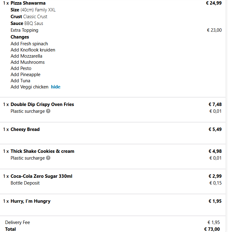Screen dimensions: 228x232
Task: Click the Add Tuna change entry
Action: pyautogui.click(x=20, y=81)
